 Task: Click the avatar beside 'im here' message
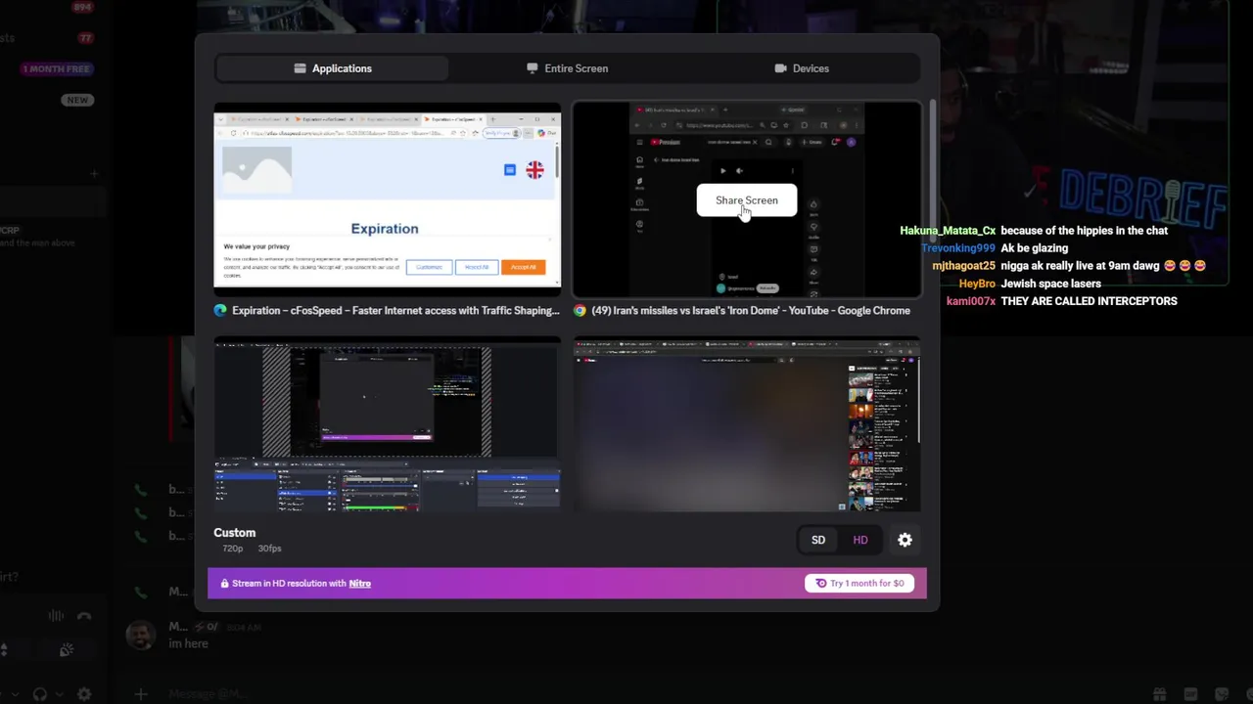(141, 635)
